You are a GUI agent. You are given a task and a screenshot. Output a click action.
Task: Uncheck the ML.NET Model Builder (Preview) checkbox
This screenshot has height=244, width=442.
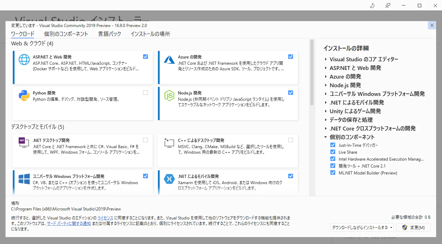click(333, 173)
